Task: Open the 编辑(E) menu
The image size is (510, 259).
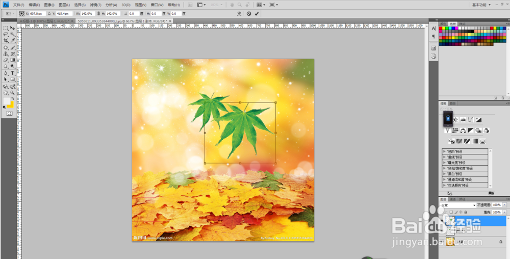Action: (34, 5)
